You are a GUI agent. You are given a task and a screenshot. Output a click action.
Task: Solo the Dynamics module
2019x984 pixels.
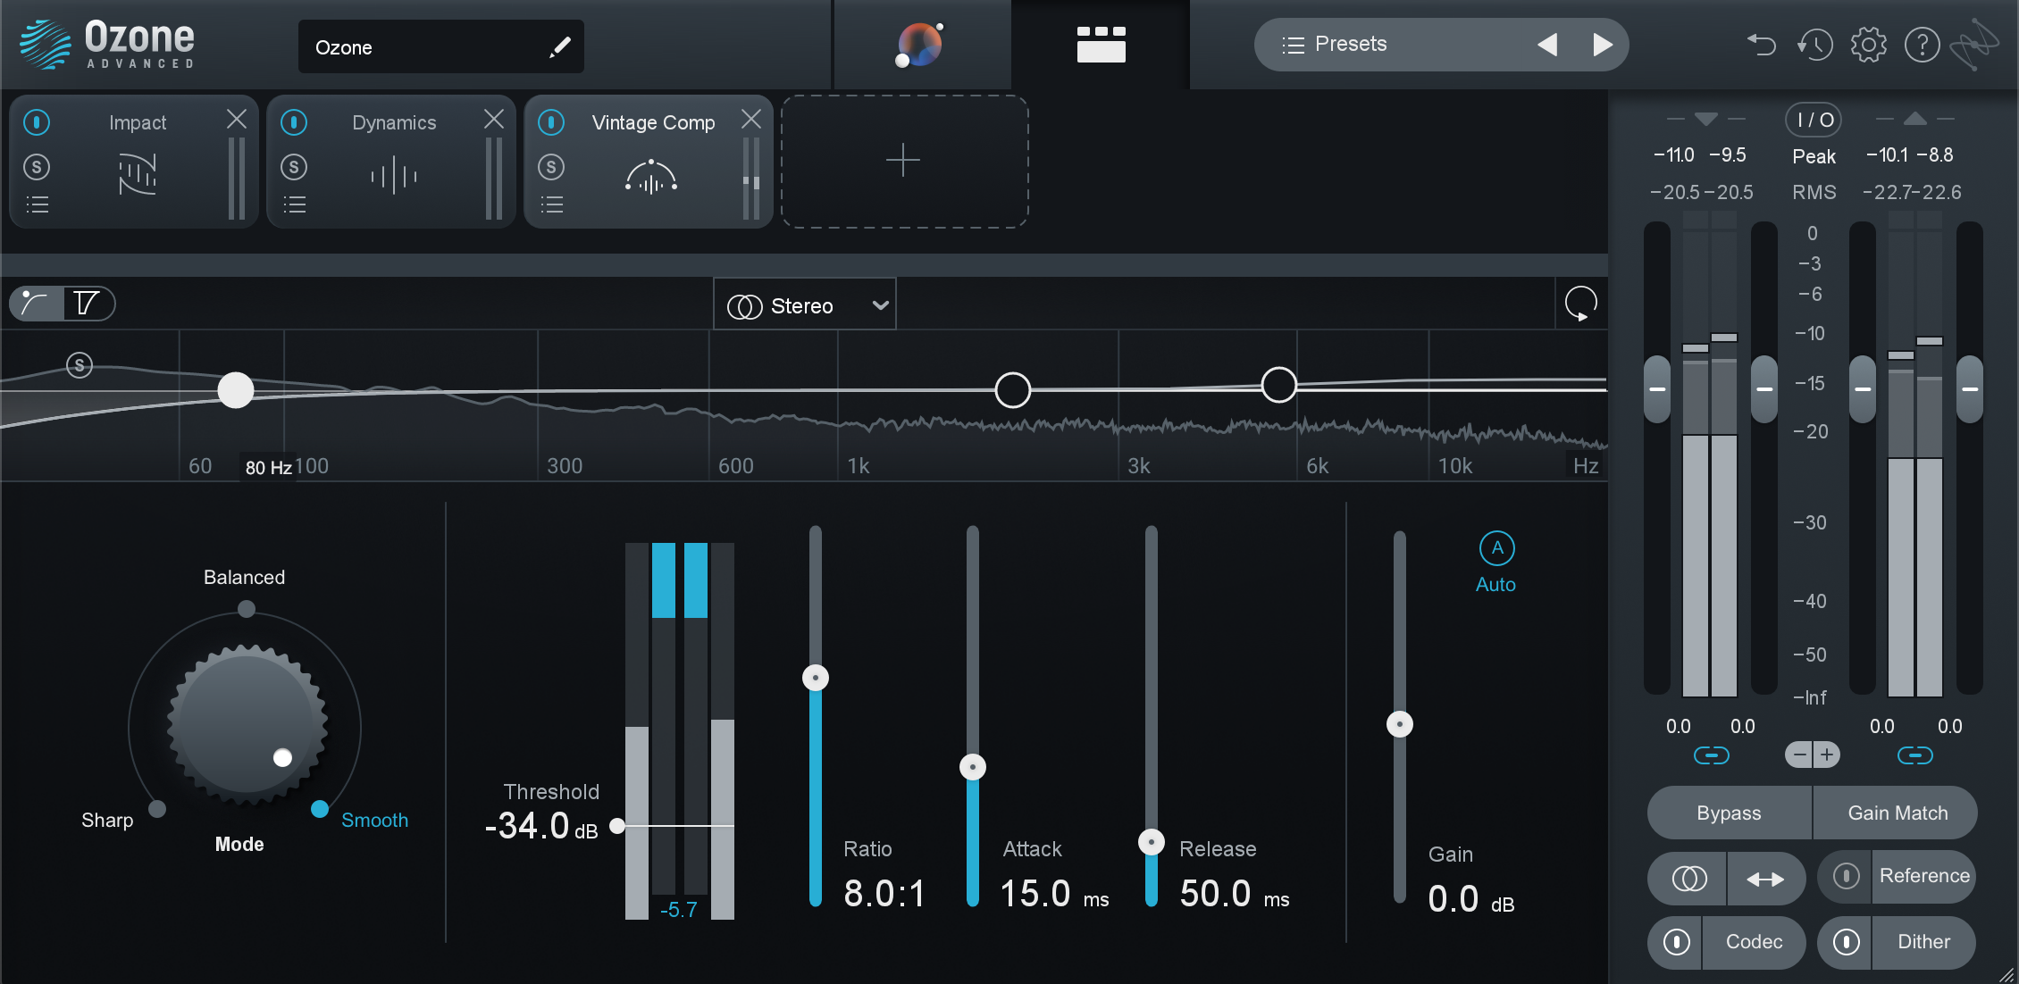pyautogui.click(x=294, y=166)
